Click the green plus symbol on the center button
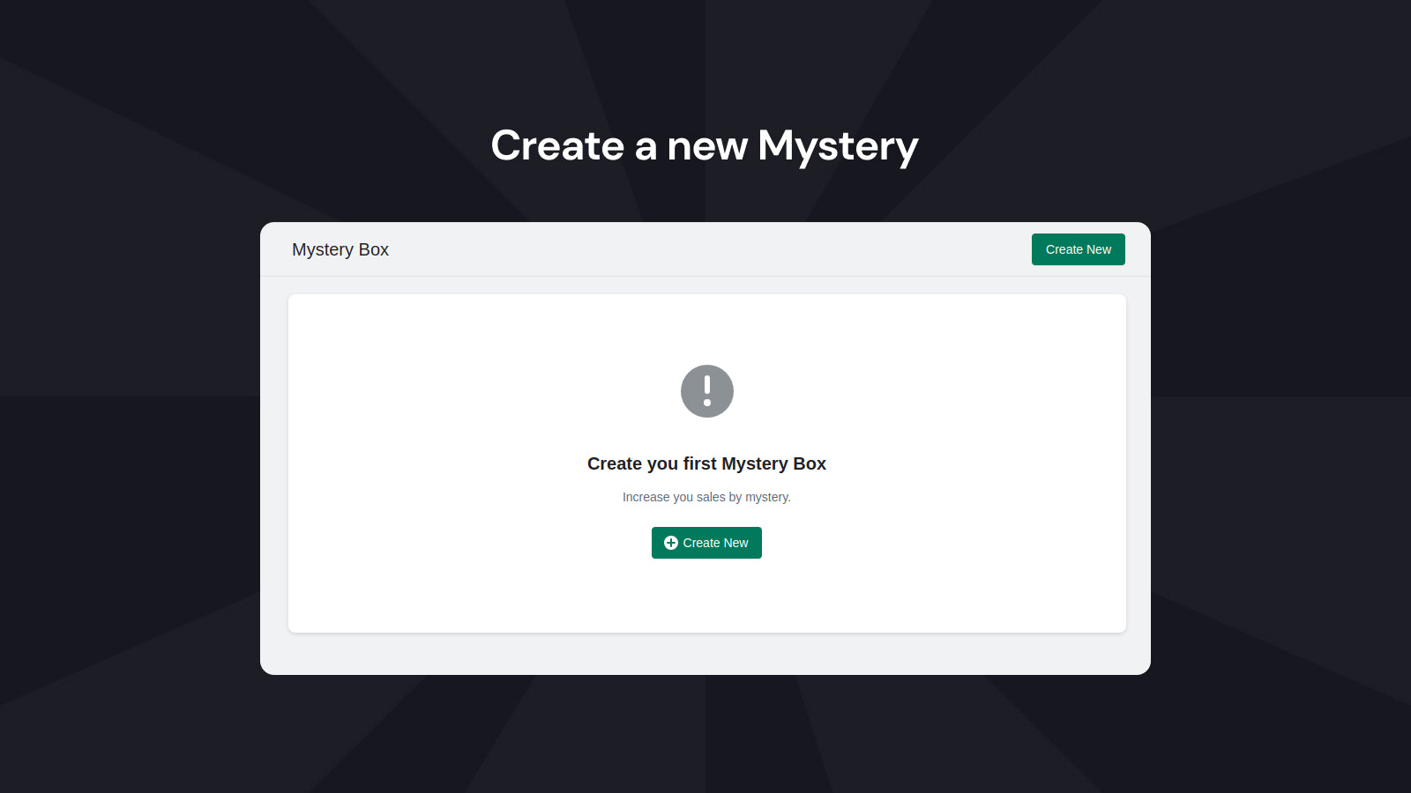The width and height of the screenshot is (1411, 793). pyautogui.click(x=670, y=543)
